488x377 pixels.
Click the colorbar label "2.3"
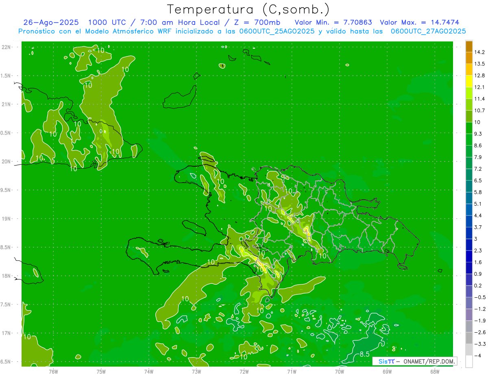coord(478,251)
